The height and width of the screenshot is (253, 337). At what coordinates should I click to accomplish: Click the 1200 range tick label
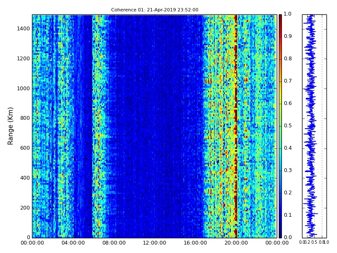[24, 59]
